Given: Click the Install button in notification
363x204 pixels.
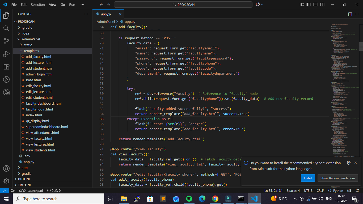Looking at the screenshot, I should click(x=308, y=178).
